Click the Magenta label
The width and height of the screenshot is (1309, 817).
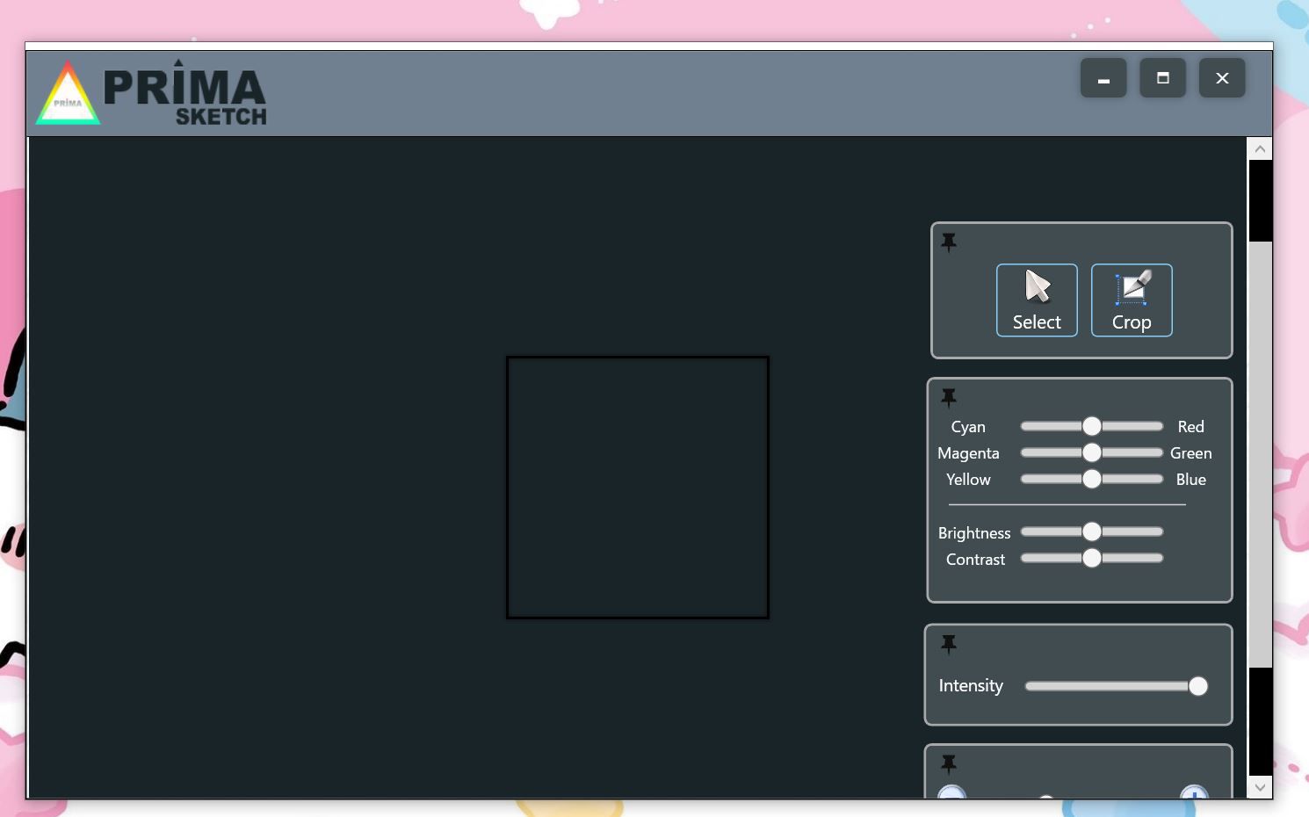coord(968,453)
